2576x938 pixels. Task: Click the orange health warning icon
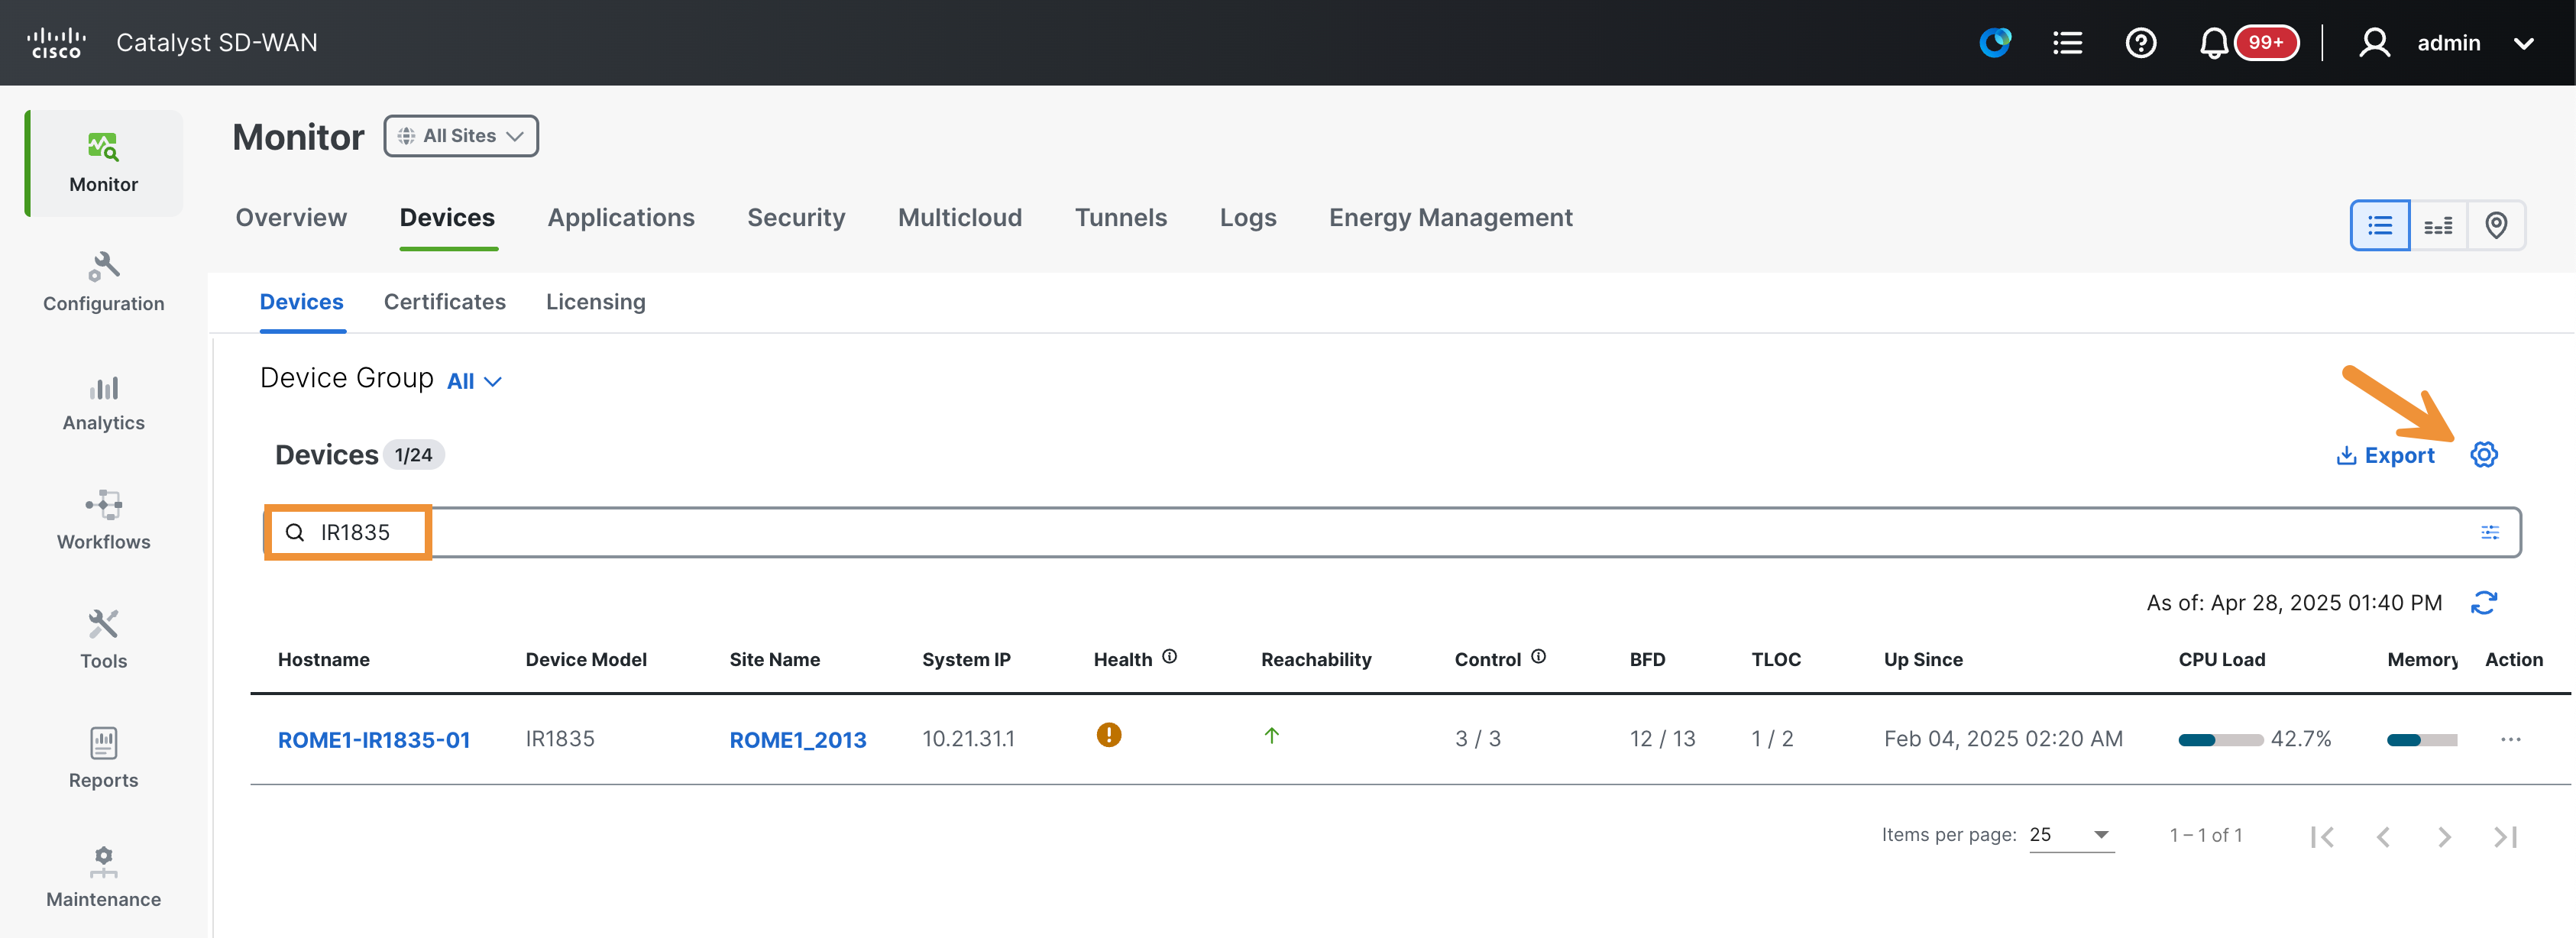(x=1109, y=735)
